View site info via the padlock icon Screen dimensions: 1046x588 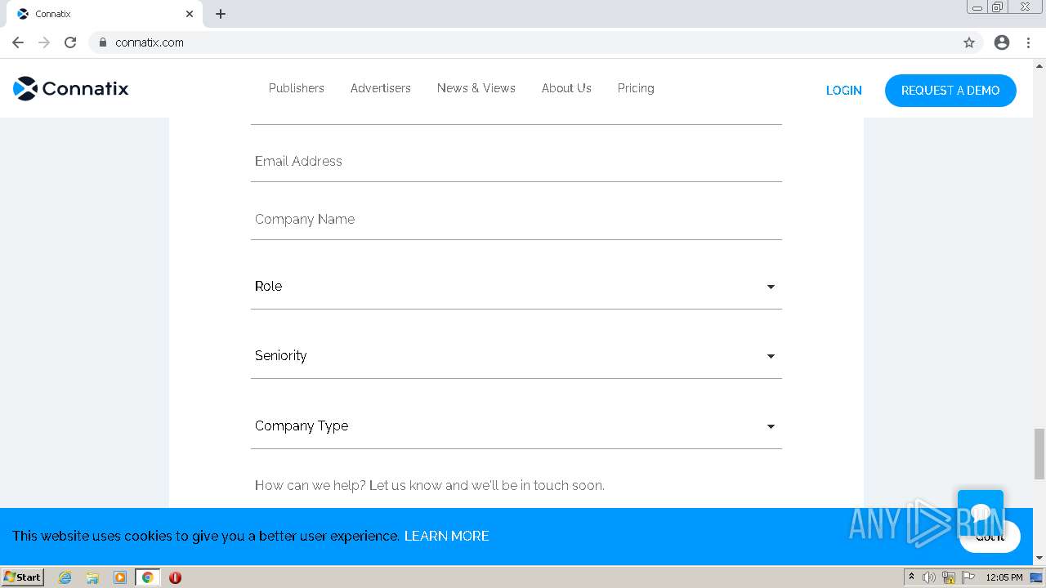[x=103, y=42]
